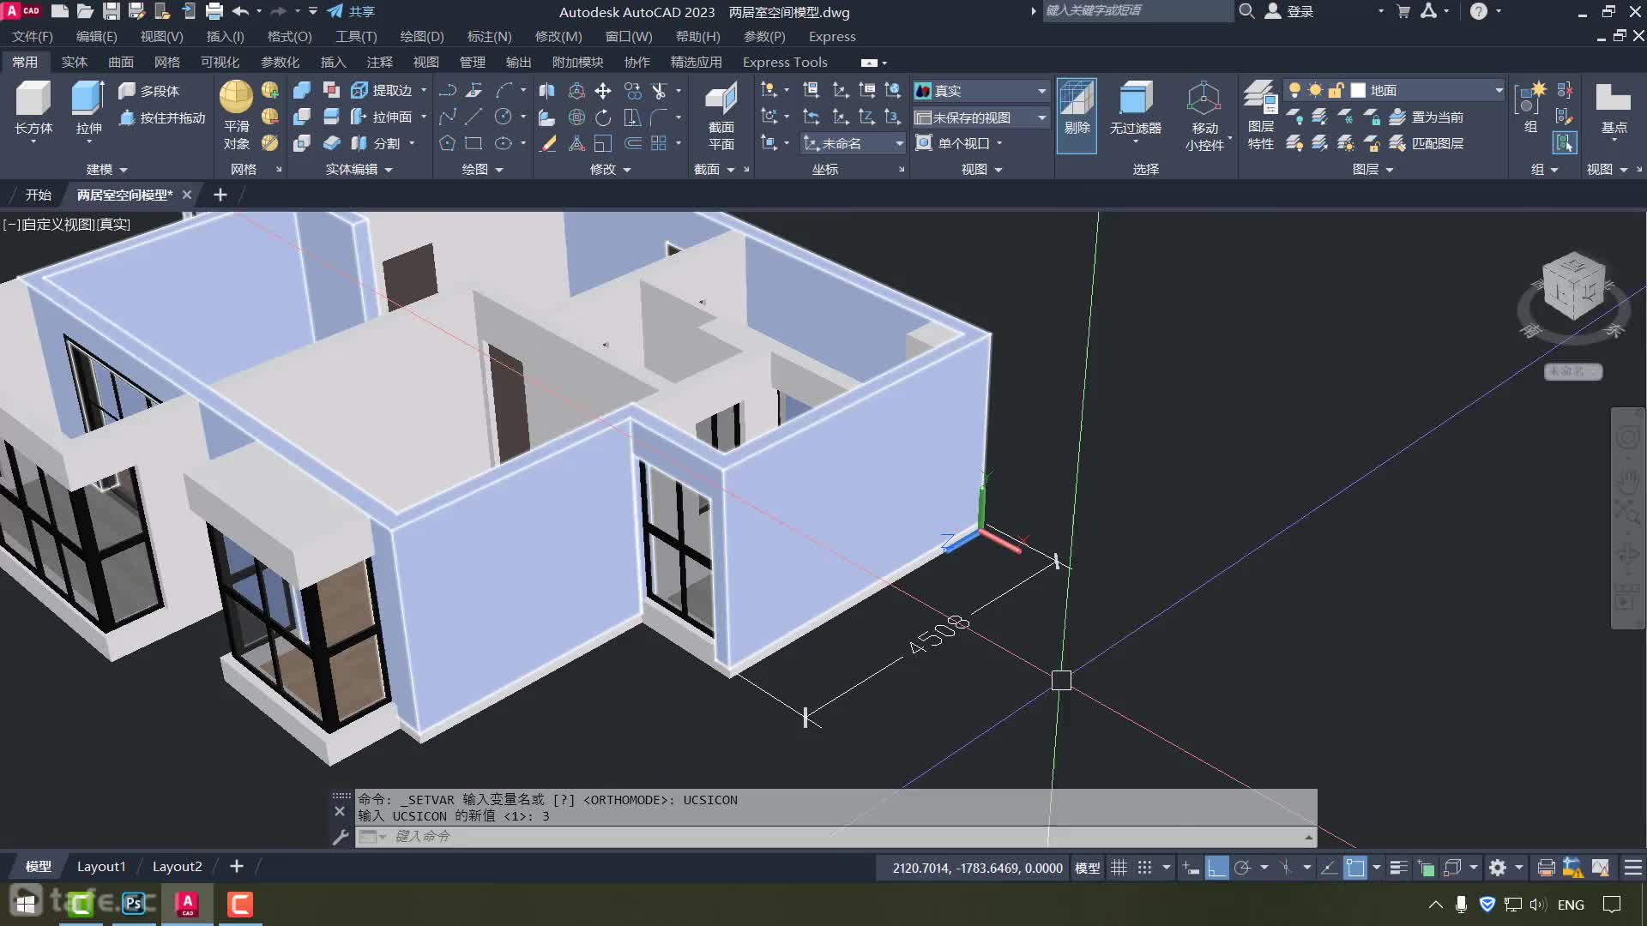The image size is (1647, 926).
Task: Click the ViewCube in the drawing area
Action: pos(1573,287)
